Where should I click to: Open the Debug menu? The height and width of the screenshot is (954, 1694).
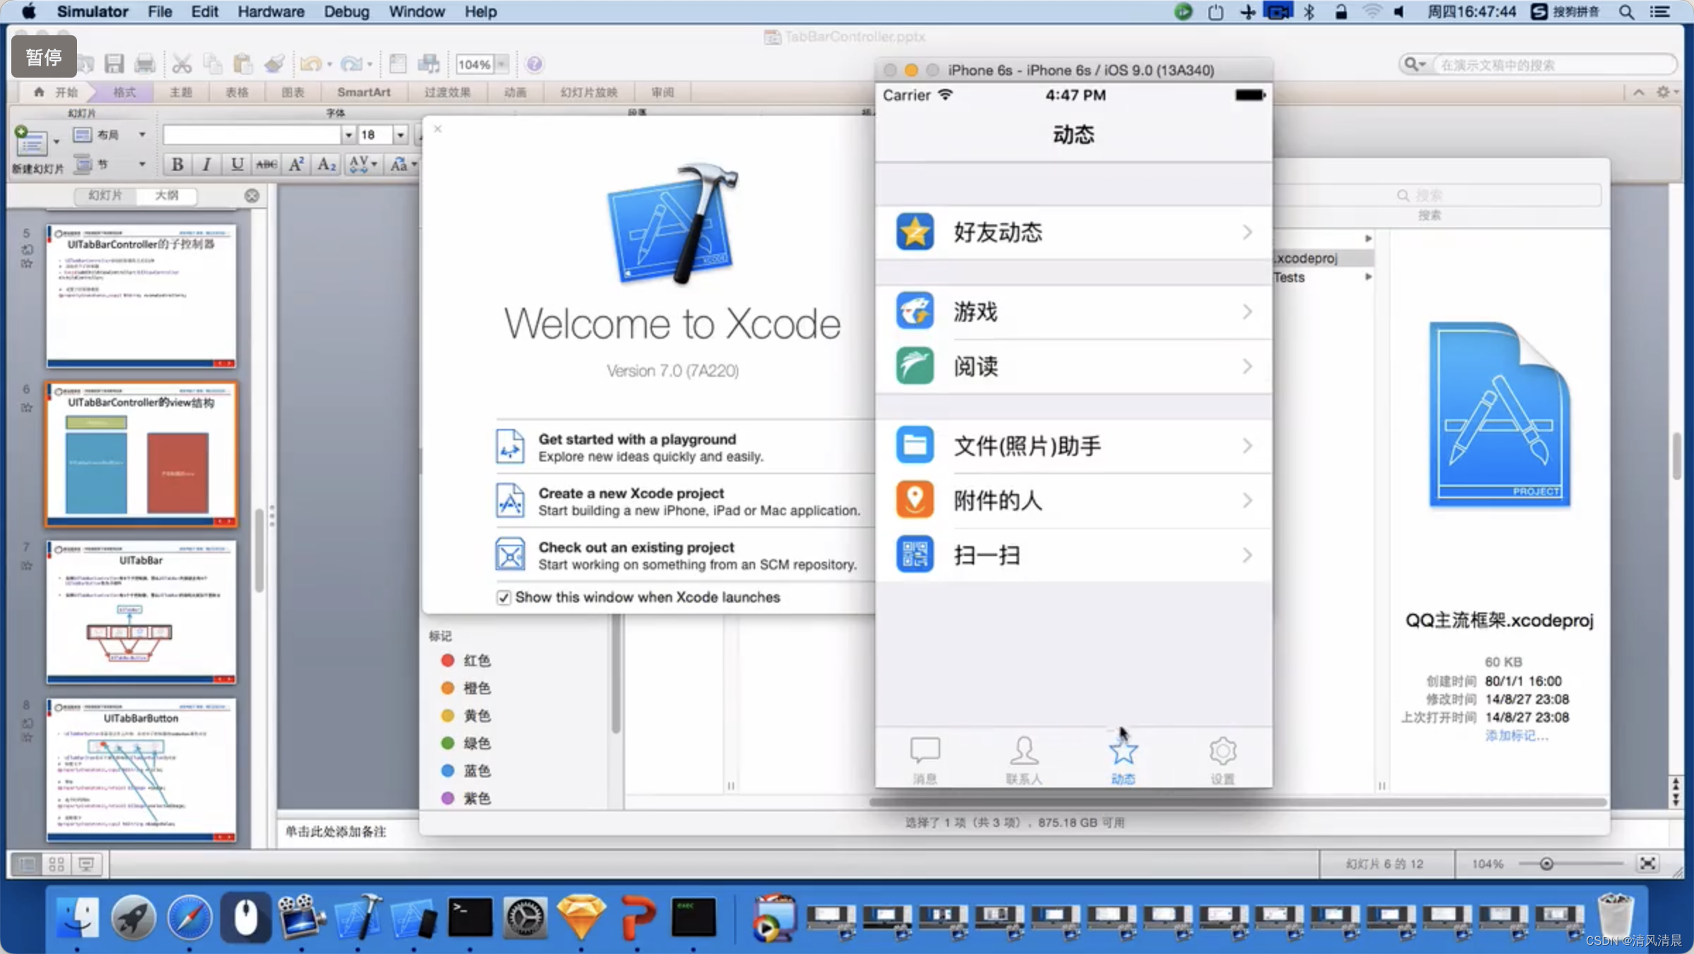point(347,11)
